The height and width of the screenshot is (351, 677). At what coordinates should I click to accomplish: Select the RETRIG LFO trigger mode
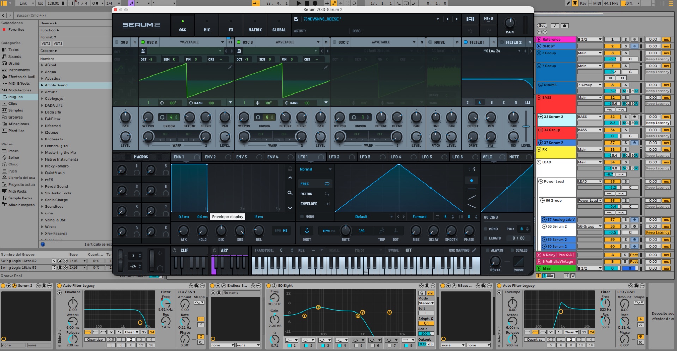point(315,194)
